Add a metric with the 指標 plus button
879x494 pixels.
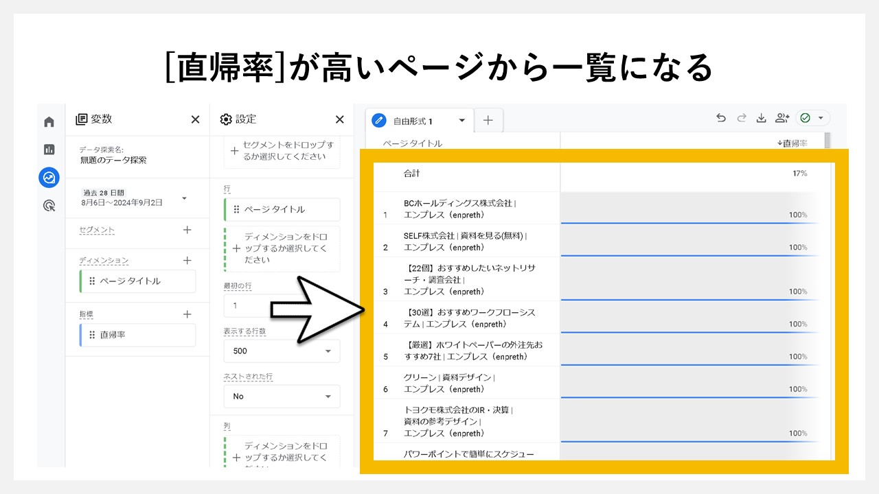tap(186, 314)
